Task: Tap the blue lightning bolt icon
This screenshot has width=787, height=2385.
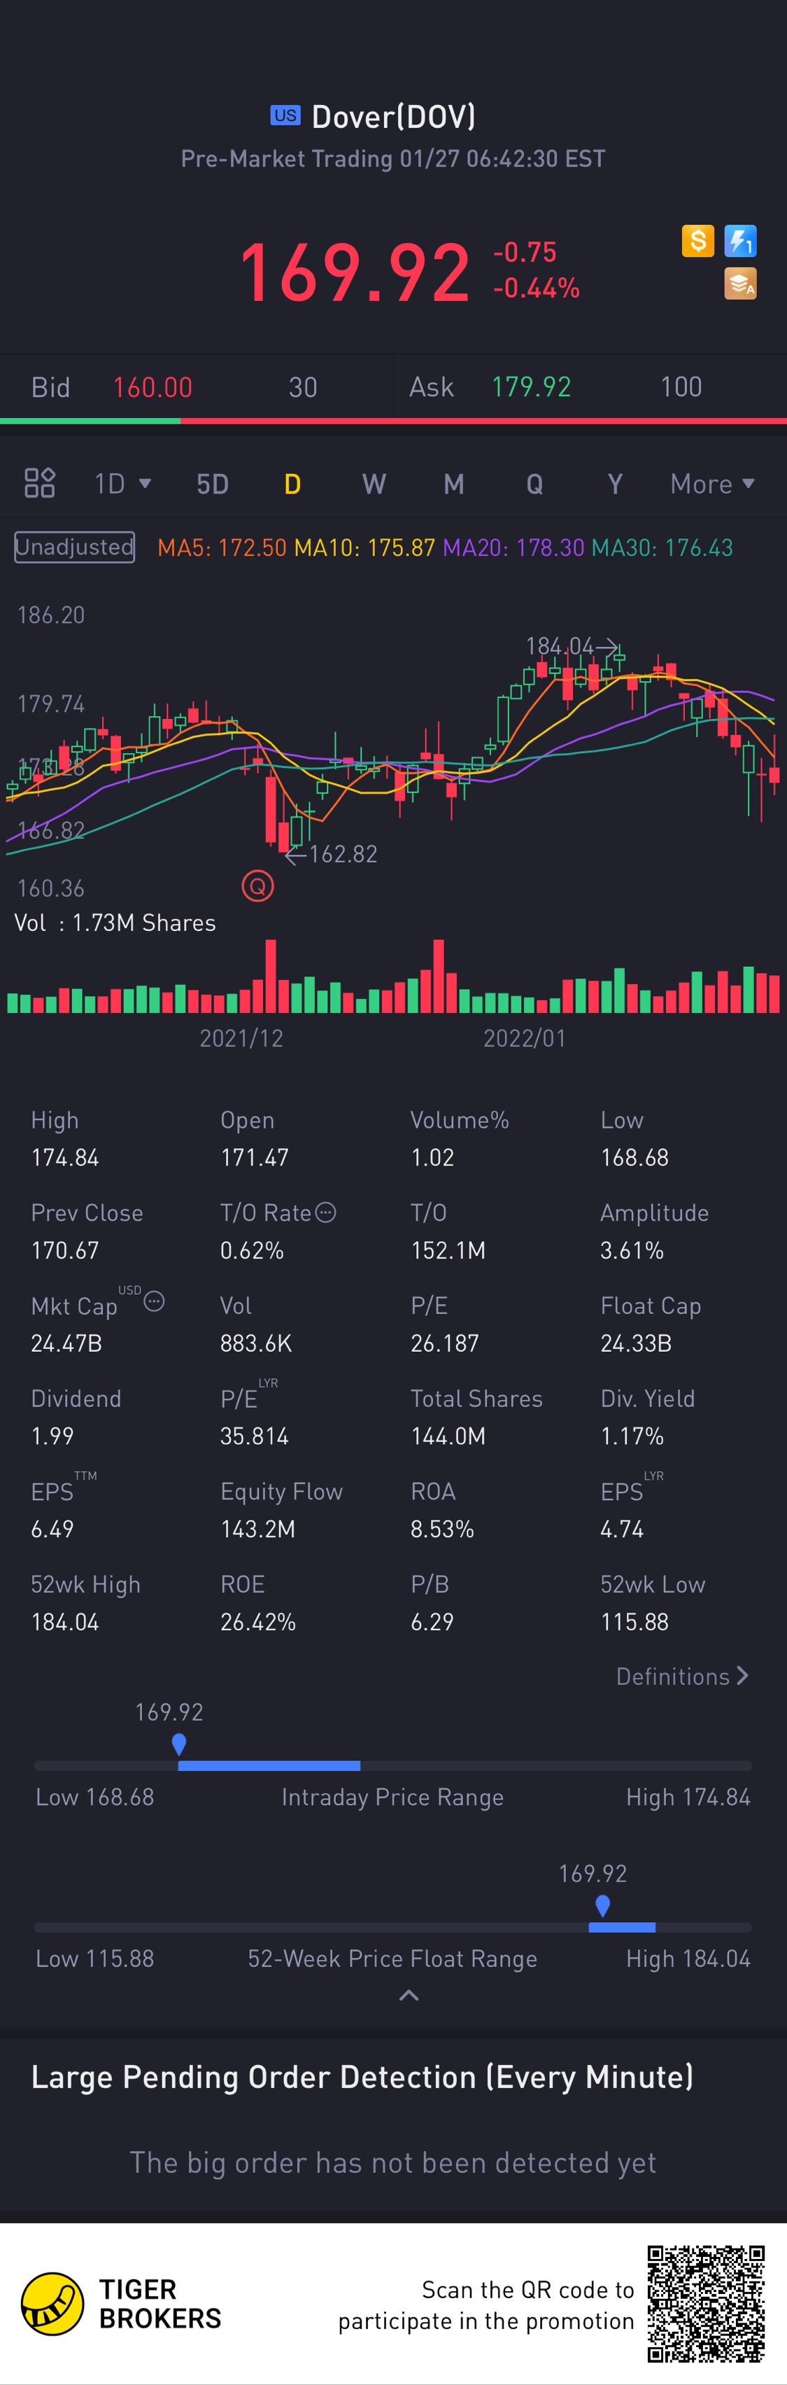Action: 740,242
